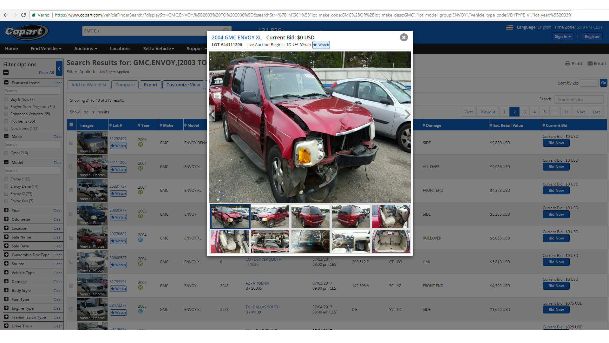609x343 pixels.
Task: Check the Hot Items filter
Action: point(6,121)
